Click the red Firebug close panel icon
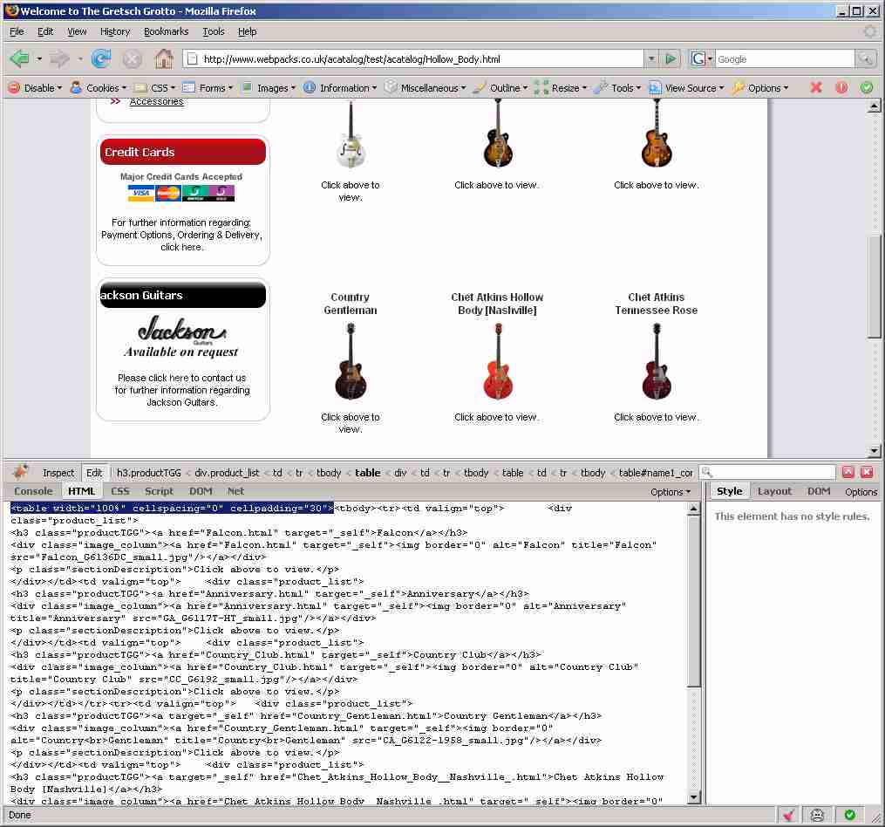 pyautogui.click(x=867, y=472)
